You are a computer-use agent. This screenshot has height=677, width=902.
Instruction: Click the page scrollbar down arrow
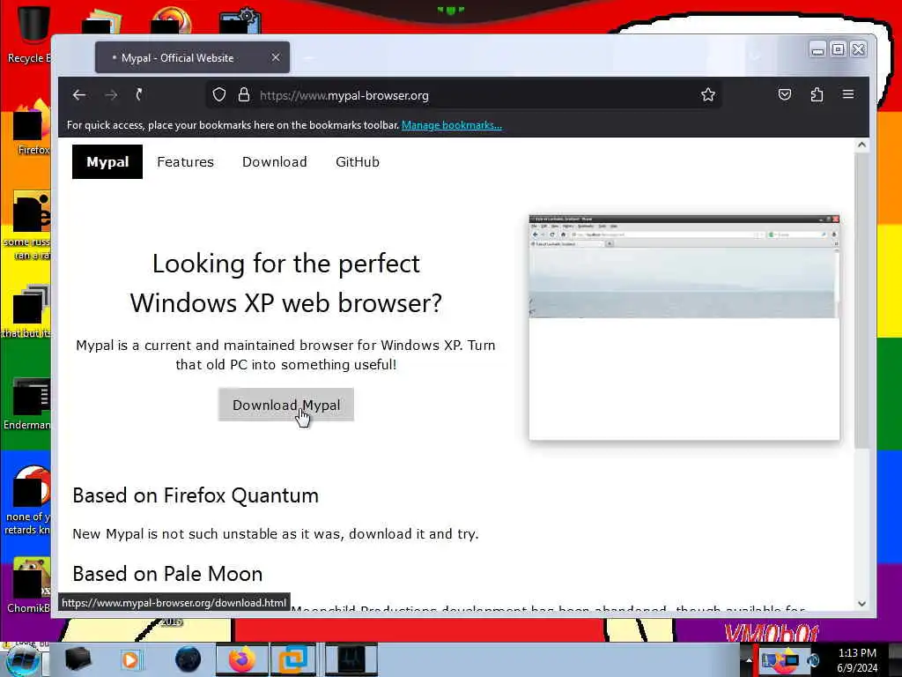point(861,604)
